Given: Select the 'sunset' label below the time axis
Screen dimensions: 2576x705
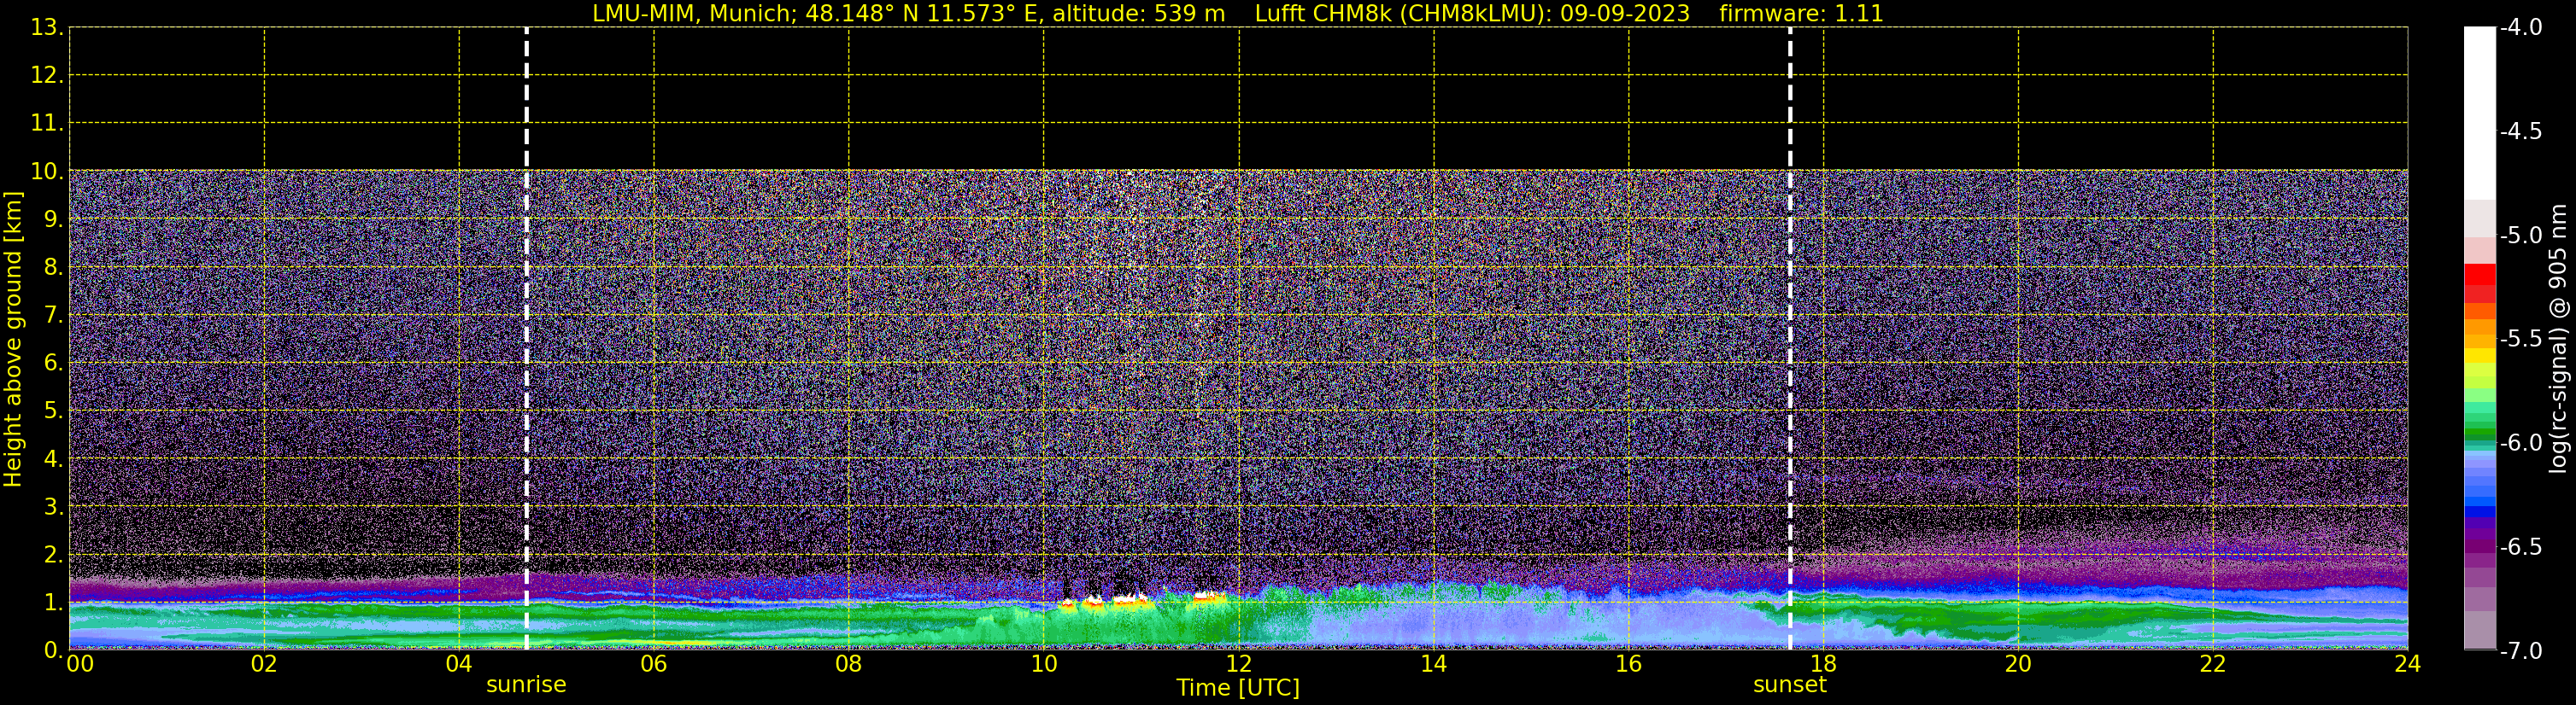Looking at the screenshot, I should click(x=1790, y=685).
